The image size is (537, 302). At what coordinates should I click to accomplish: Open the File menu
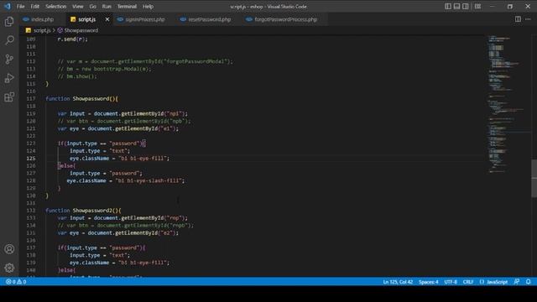click(x=20, y=7)
